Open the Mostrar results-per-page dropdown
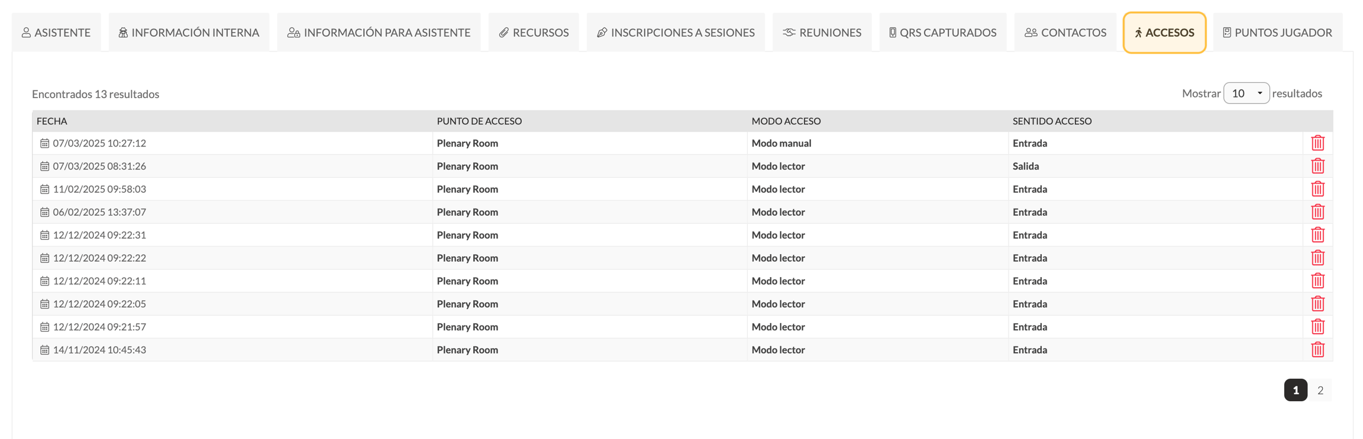This screenshot has width=1363, height=439. click(1246, 93)
